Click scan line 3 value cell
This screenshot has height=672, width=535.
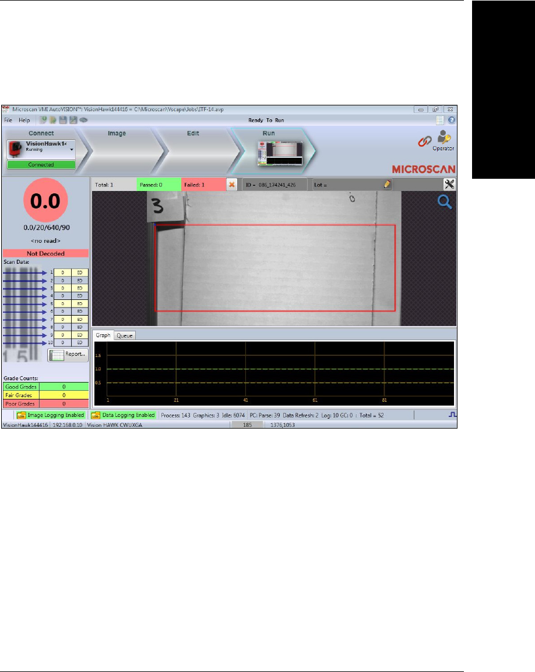62,288
